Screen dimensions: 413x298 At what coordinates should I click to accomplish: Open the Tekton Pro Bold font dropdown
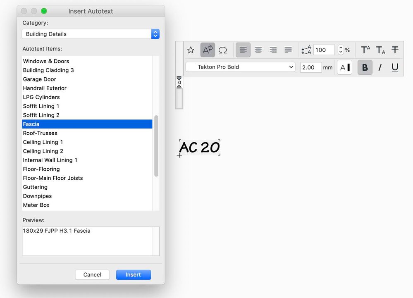(x=240, y=67)
